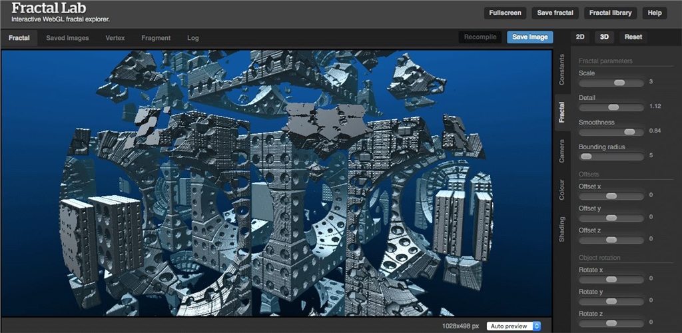Click the Save fractal button

[554, 13]
